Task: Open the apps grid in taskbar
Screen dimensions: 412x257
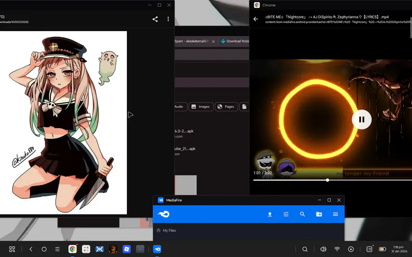Action: coord(12,249)
